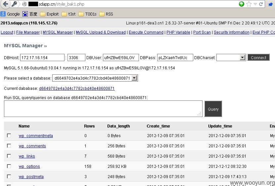Click the Query button
This screenshot has height=186, width=275.
(213, 109)
